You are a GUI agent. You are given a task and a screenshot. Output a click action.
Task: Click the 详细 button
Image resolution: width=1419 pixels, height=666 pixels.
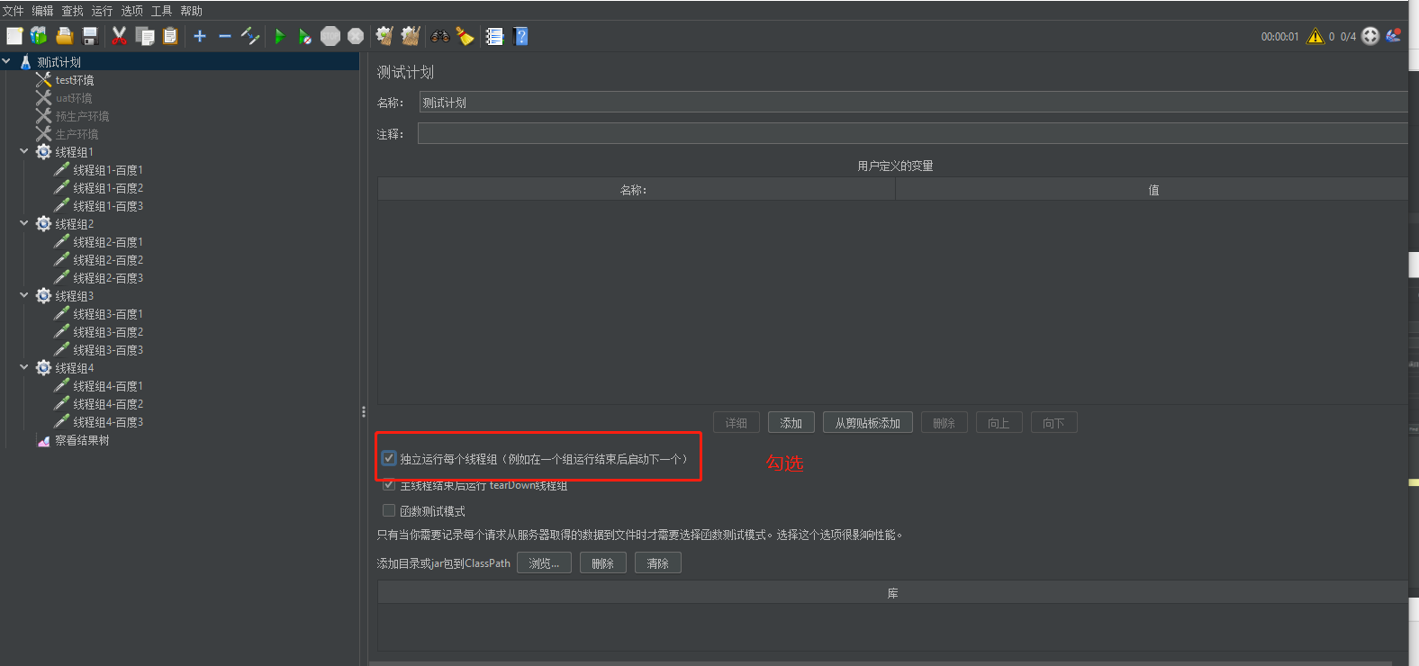tap(737, 423)
